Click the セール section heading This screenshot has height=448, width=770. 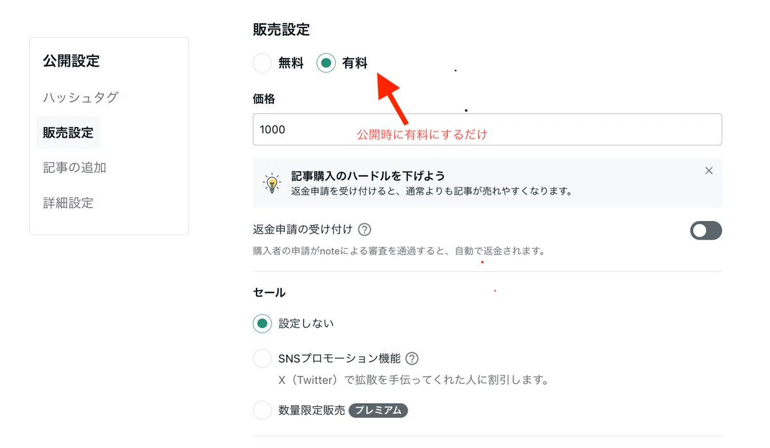(x=269, y=292)
